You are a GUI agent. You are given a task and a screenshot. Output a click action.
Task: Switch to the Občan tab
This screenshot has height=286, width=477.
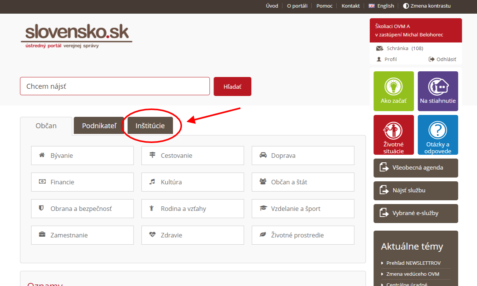click(x=46, y=126)
